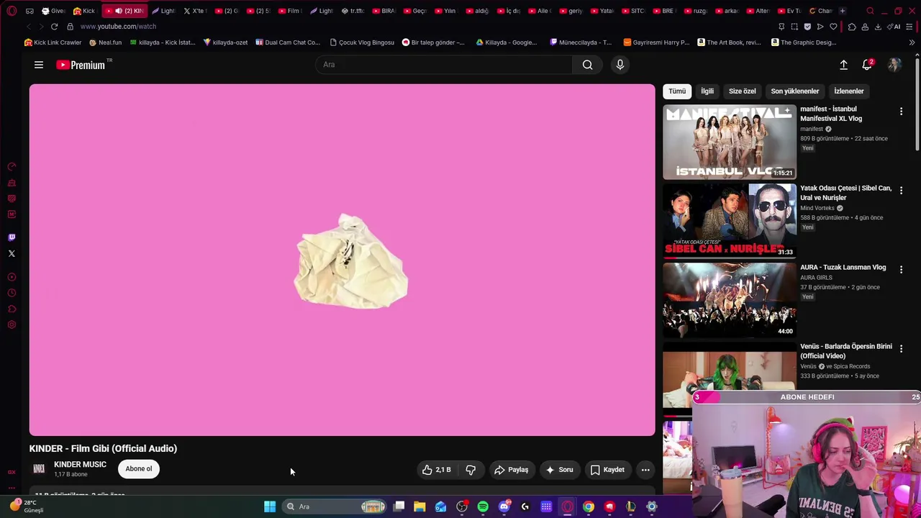Click the Windows Start button
The width and height of the screenshot is (921, 518).
270,506
